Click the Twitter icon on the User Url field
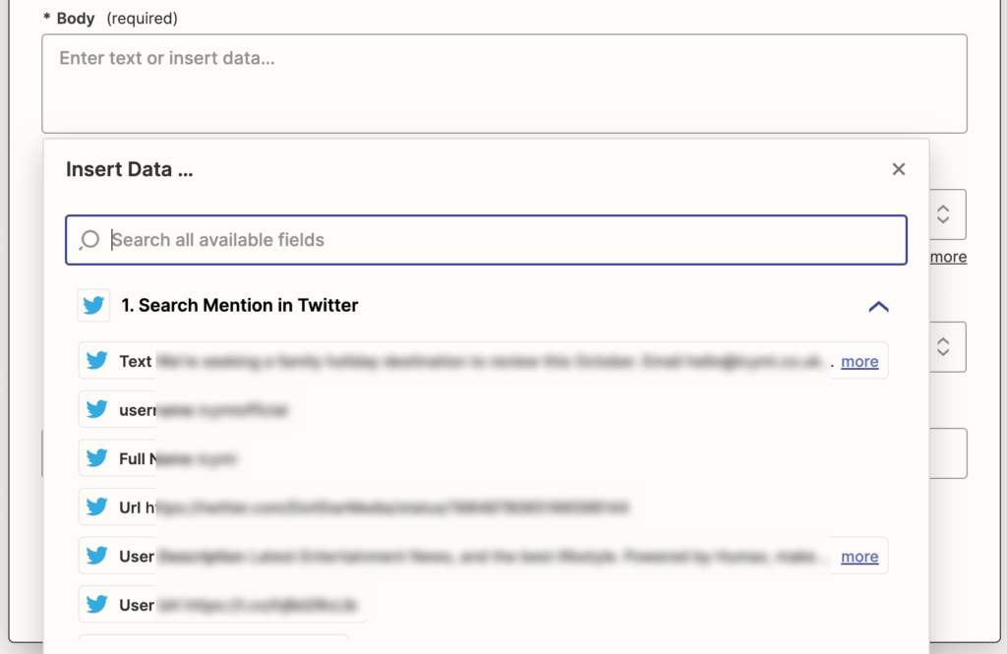 tap(96, 605)
